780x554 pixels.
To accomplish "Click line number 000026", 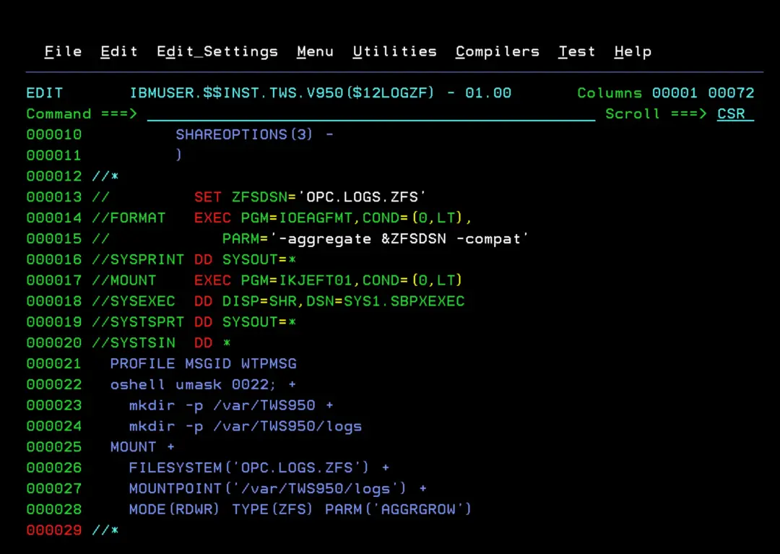I will pyautogui.click(x=53, y=469).
